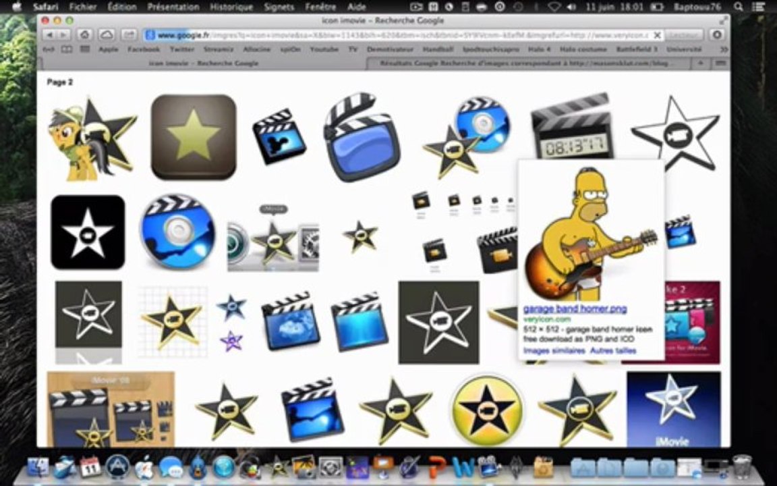Open Finder from the Dock
The height and width of the screenshot is (486, 777).
38,468
